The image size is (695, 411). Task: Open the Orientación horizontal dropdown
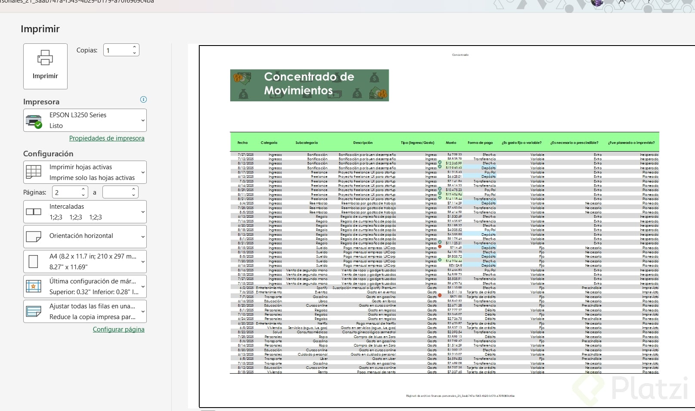click(85, 237)
